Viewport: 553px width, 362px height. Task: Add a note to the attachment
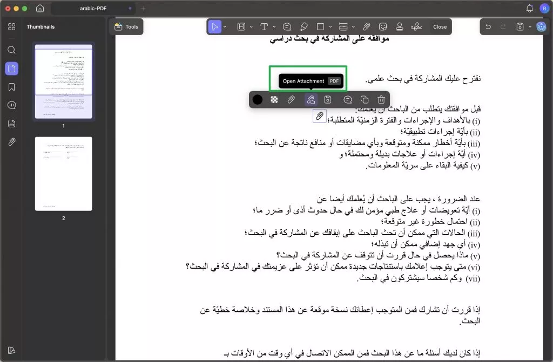coord(348,100)
